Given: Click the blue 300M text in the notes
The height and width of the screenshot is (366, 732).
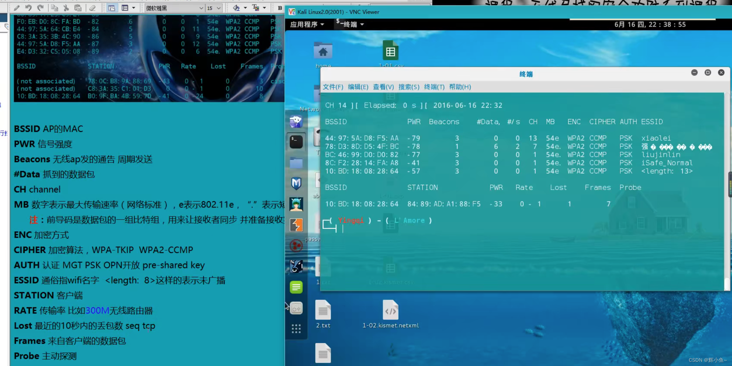Looking at the screenshot, I should point(97,311).
